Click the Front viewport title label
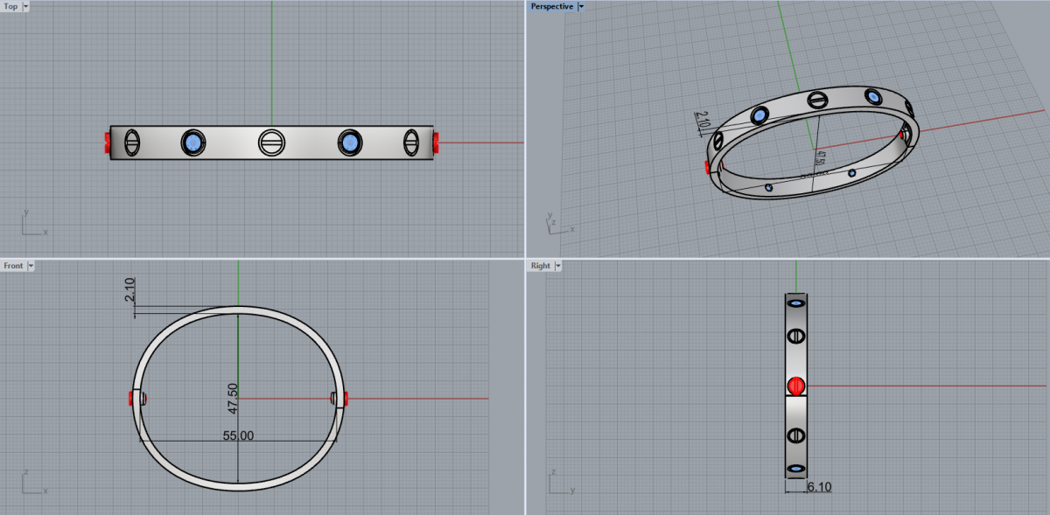 pyautogui.click(x=13, y=265)
